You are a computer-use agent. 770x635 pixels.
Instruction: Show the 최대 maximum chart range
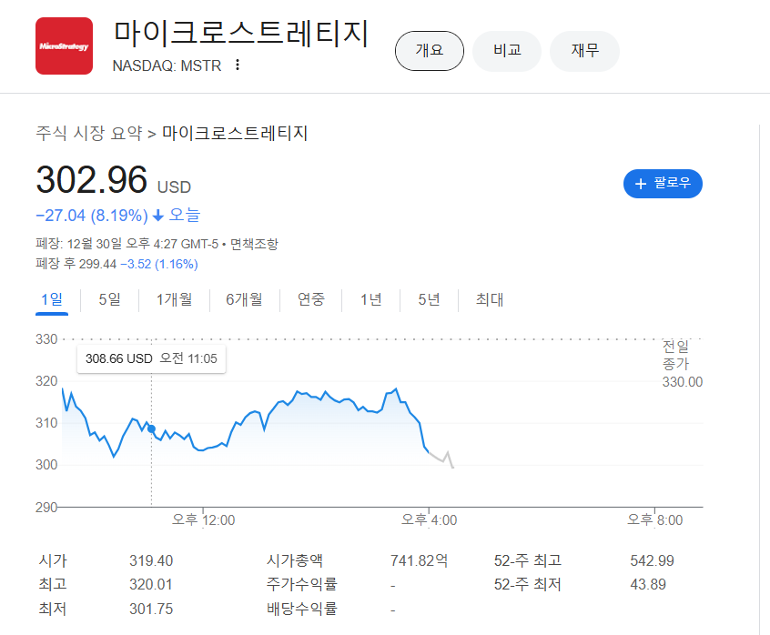(489, 299)
